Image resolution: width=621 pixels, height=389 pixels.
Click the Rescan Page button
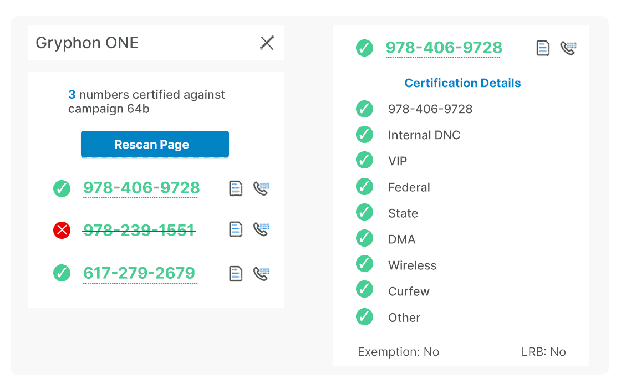point(155,145)
